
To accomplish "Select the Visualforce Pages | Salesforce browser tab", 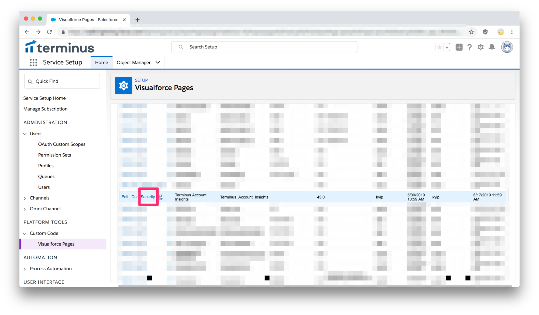I will tap(88, 20).
